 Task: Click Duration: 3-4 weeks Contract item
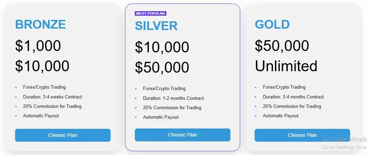[x=53, y=97]
